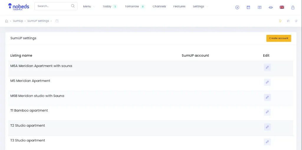Click the Tomorrow count badge 0
Viewport: 302px width, 150px height.
pyautogui.click(x=143, y=6)
